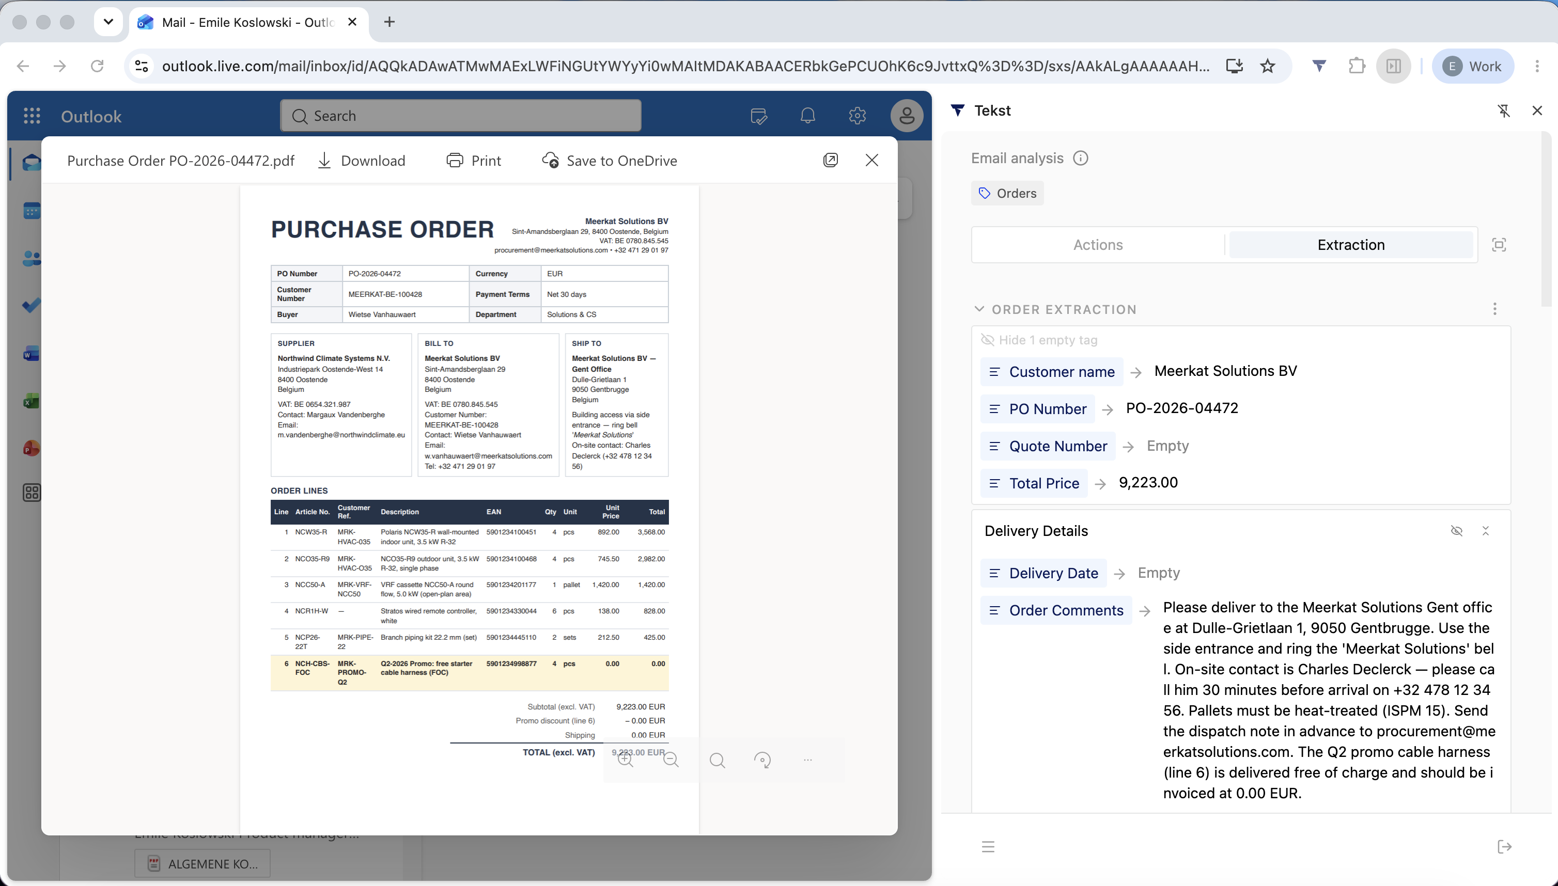The width and height of the screenshot is (1558, 886).
Task: Download the Purchase Order PDF
Action: coord(361,161)
